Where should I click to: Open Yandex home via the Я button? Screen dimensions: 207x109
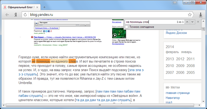click(16, 15)
